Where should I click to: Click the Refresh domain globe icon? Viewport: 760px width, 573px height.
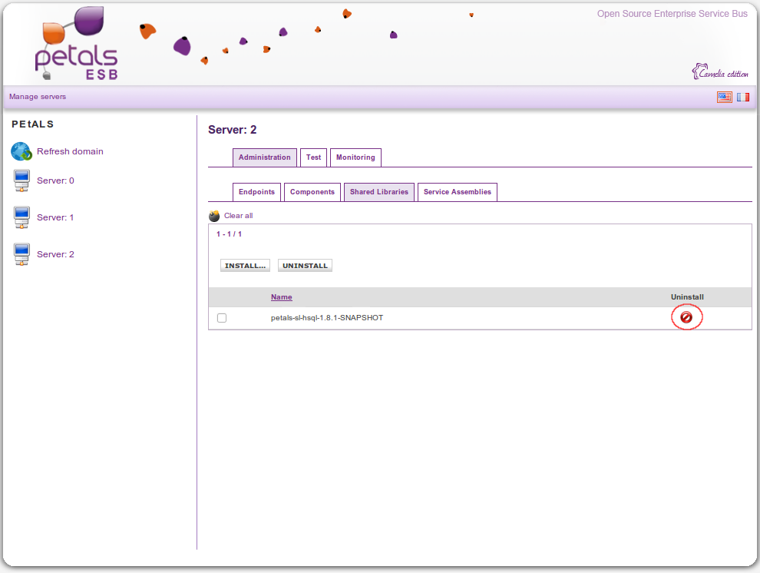click(21, 151)
